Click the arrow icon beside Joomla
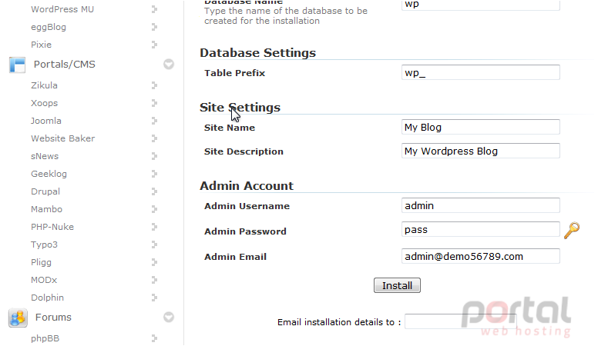Viewport: 598px width, 346px height. pyautogui.click(x=154, y=121)
